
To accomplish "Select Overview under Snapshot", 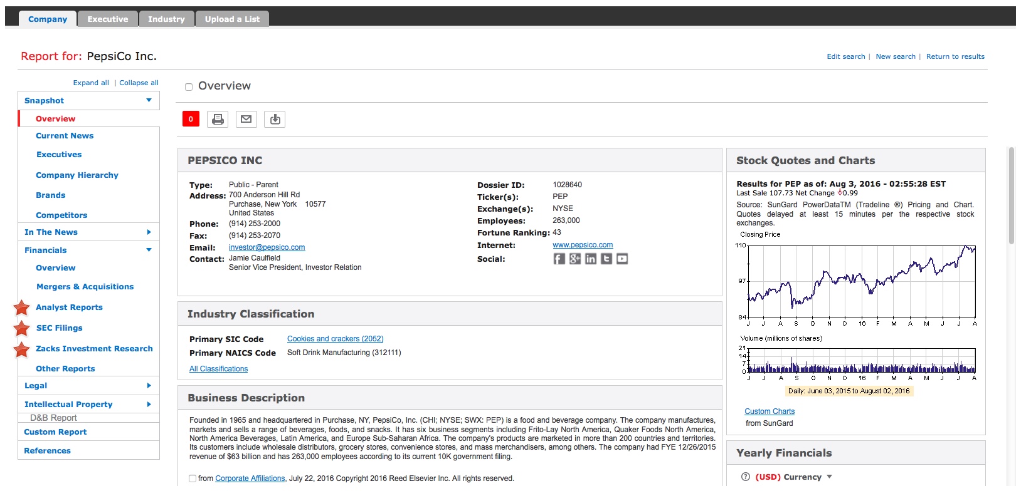I will coord(55,118).
